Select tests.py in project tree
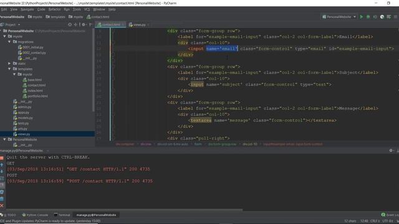 21,123
